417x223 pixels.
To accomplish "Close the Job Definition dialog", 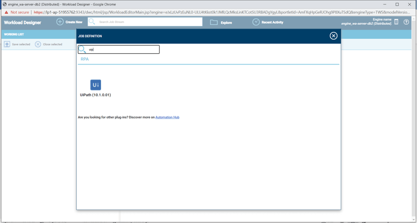I will (x=334, y=36).
